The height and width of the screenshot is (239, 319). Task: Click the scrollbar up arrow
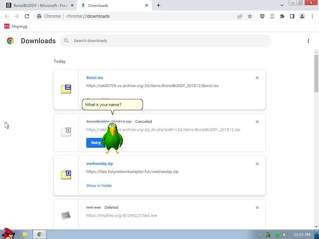click(316, 52)
